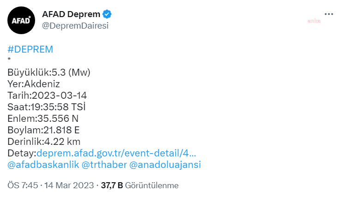Follow the deprem.afad.gov.tr event-detail link
Screen dimensions: 340x197
pos(116,153)
